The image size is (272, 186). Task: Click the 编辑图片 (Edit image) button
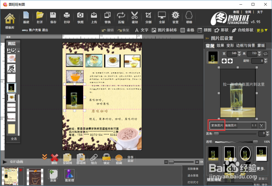[x=231, y=125]
